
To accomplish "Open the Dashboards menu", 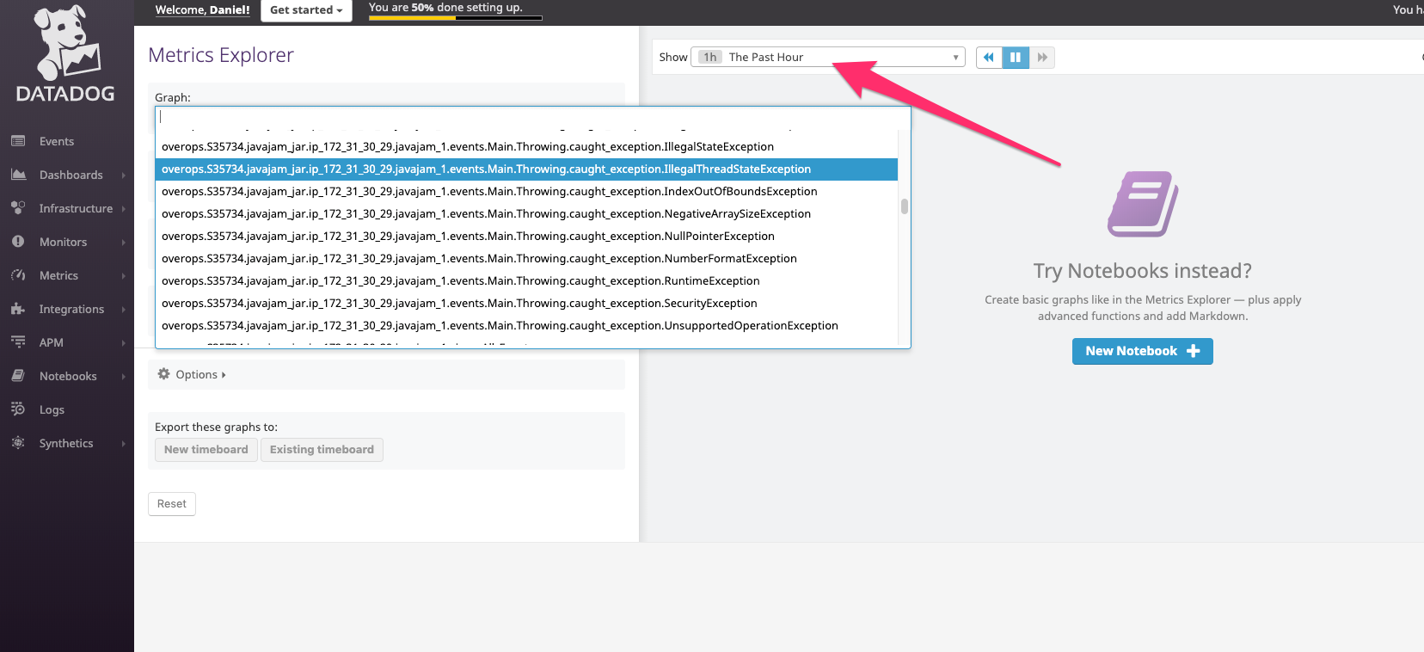I will [71, 175].
